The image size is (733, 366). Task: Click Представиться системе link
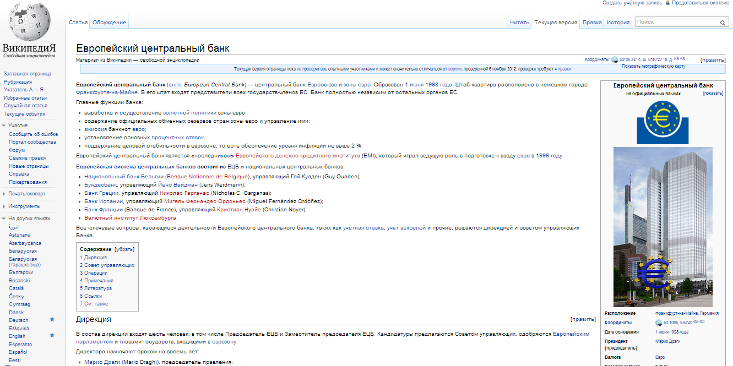point(701,3)
